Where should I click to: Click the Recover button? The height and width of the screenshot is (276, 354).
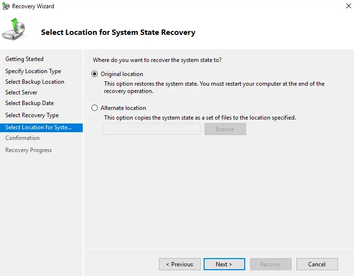(270, 264)
